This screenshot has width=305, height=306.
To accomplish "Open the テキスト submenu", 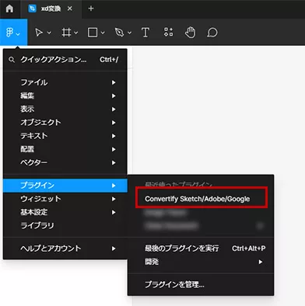I will click(x=65, y=136).
